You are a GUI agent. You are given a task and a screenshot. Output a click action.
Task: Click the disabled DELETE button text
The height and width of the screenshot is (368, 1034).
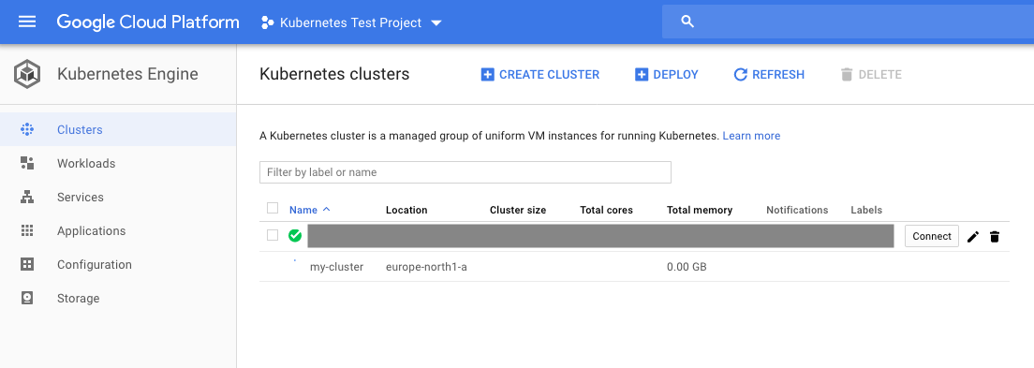[879, 75]
